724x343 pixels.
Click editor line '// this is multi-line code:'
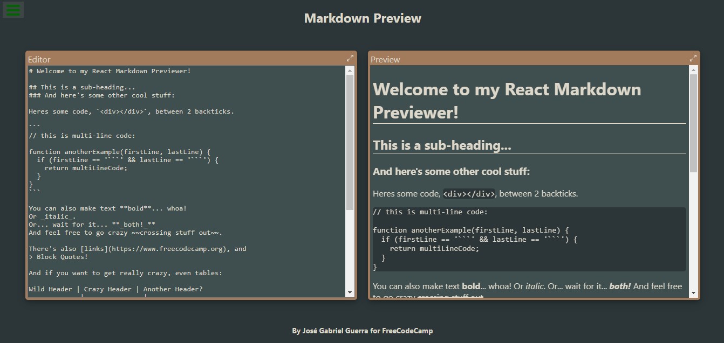pyautogui.click(x=82, y=136)
